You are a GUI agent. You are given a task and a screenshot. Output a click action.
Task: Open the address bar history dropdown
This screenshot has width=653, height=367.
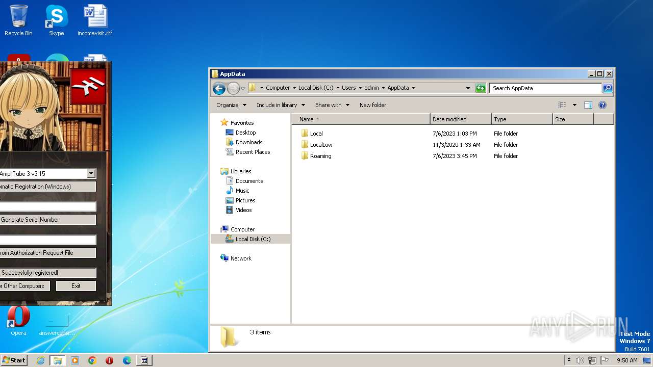(x=468, y=88)
